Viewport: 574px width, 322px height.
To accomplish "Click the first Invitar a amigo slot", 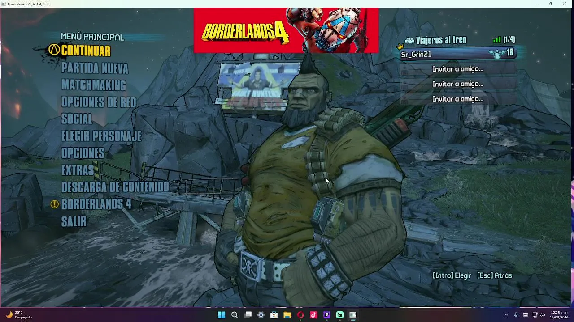I will click(x=457, y=69).
